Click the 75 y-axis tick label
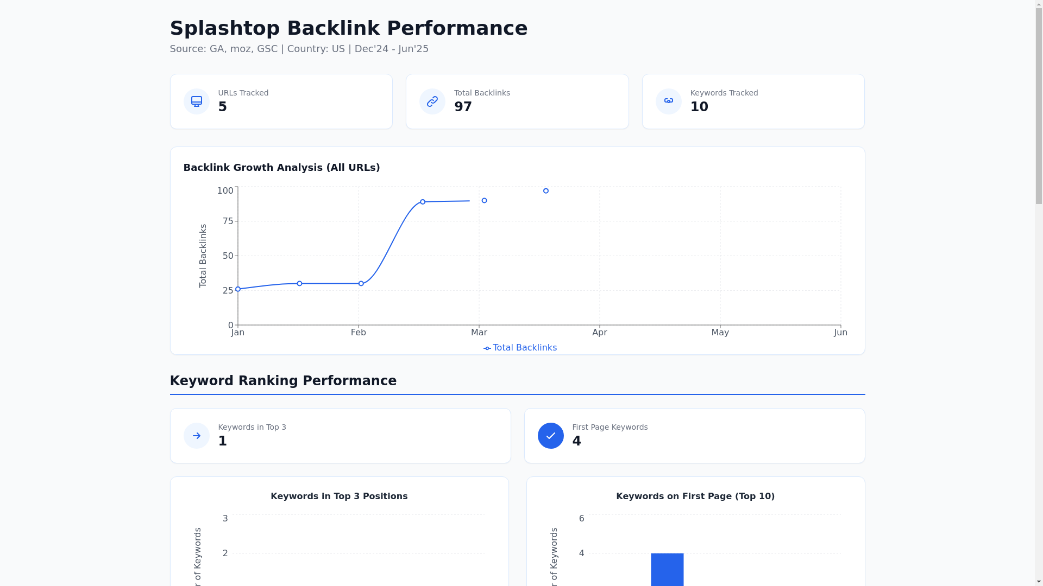 tap(228, 221)
